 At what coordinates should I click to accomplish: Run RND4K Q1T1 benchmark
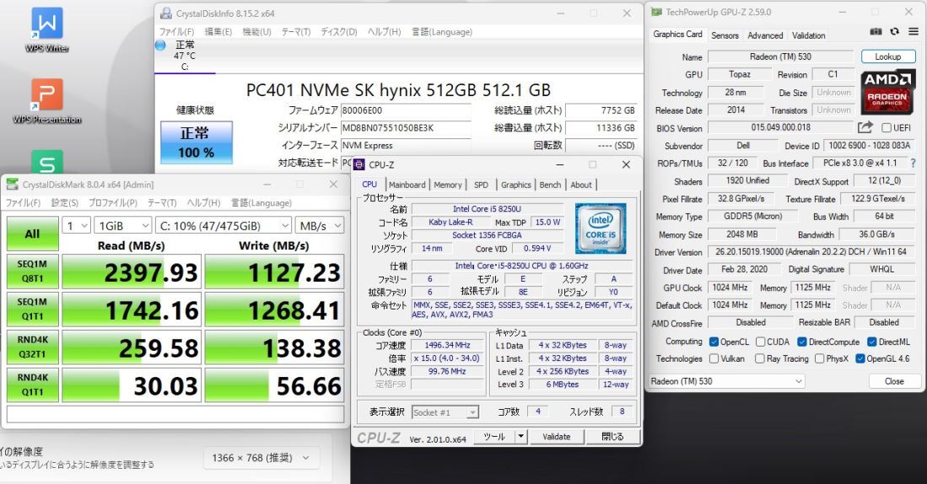click(33, 385)
